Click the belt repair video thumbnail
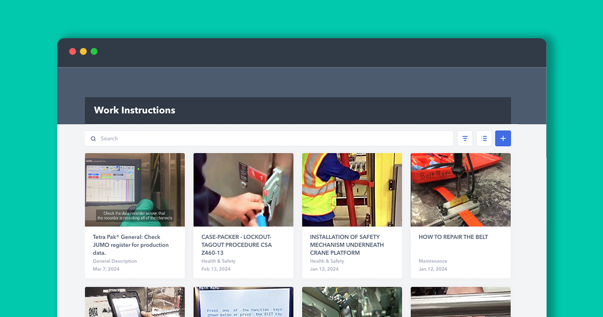 point(460,190)
